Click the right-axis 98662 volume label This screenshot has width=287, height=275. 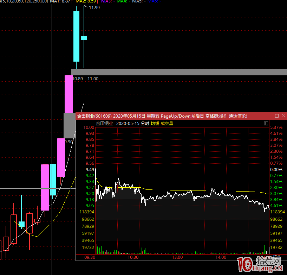pyautogui.click(x=276, y=219)
